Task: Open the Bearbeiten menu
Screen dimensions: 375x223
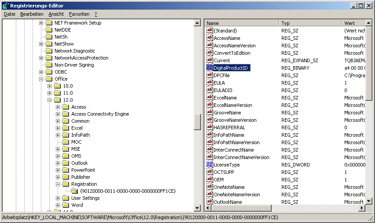Action: click(32, 14)
